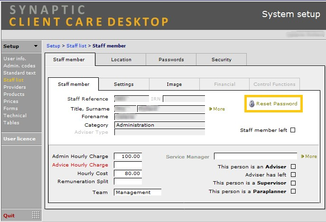
Task: Click the Title input field
Action: [x=125, y=109]
